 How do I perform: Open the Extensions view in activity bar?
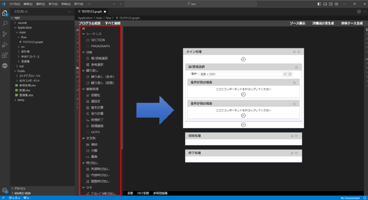5,55
